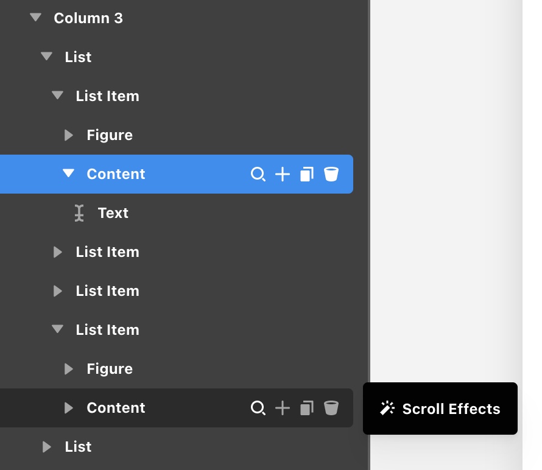Click the plus icon on selected Content row
The width and height of the screenshot is (542, 470).
283,175
